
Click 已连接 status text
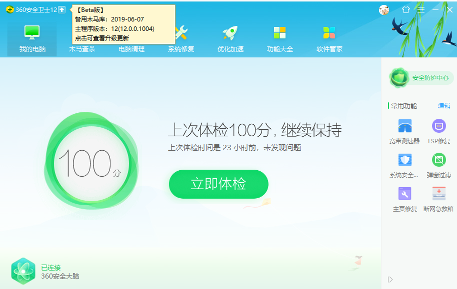coord(50,268)
